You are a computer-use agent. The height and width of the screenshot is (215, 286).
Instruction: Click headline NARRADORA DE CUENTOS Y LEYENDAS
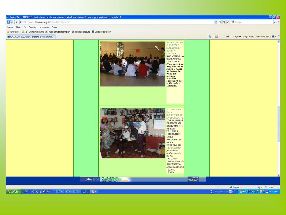[x=175, y=48]
